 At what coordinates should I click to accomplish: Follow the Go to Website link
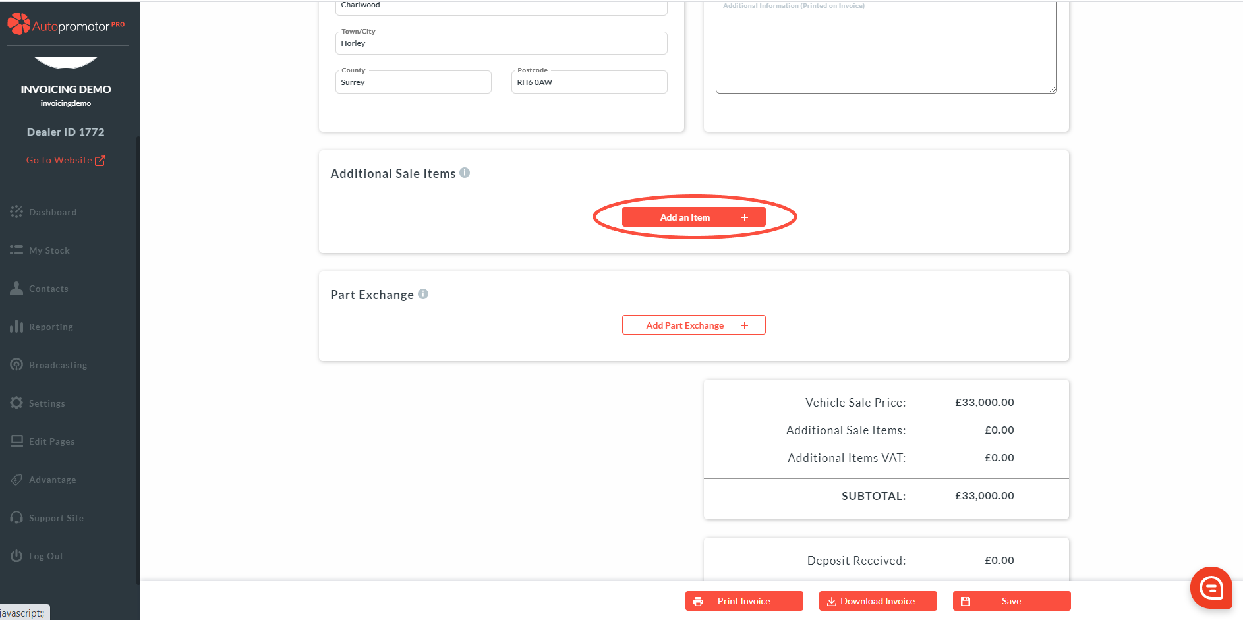[x=65, y=160]
